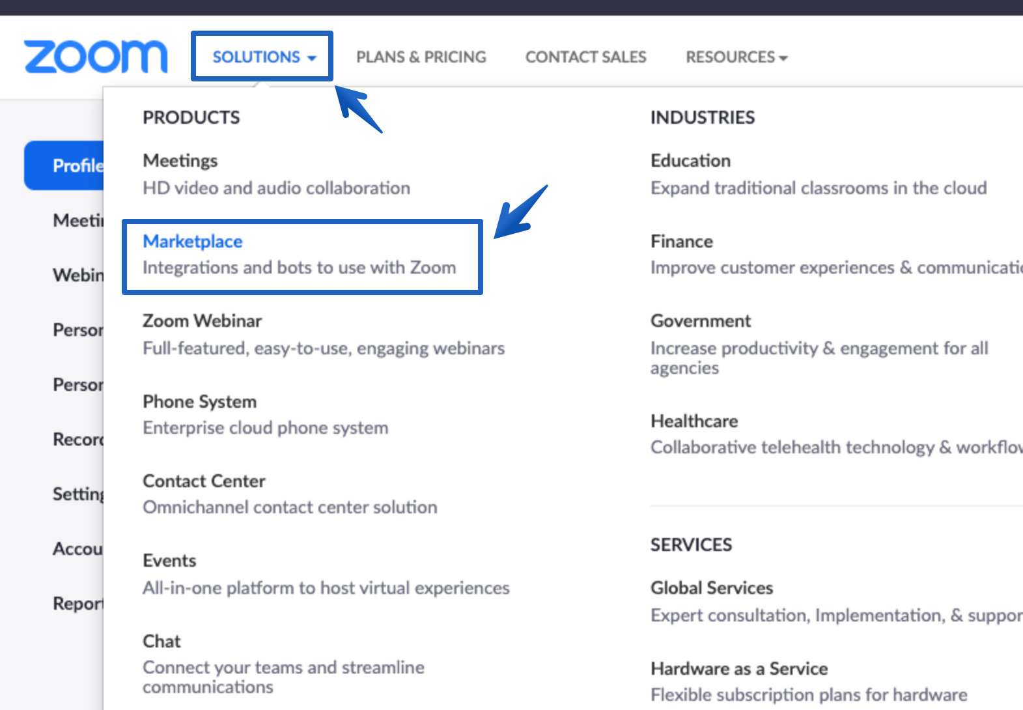
Task: Open Phone System product page
Action: coord(199,402)
